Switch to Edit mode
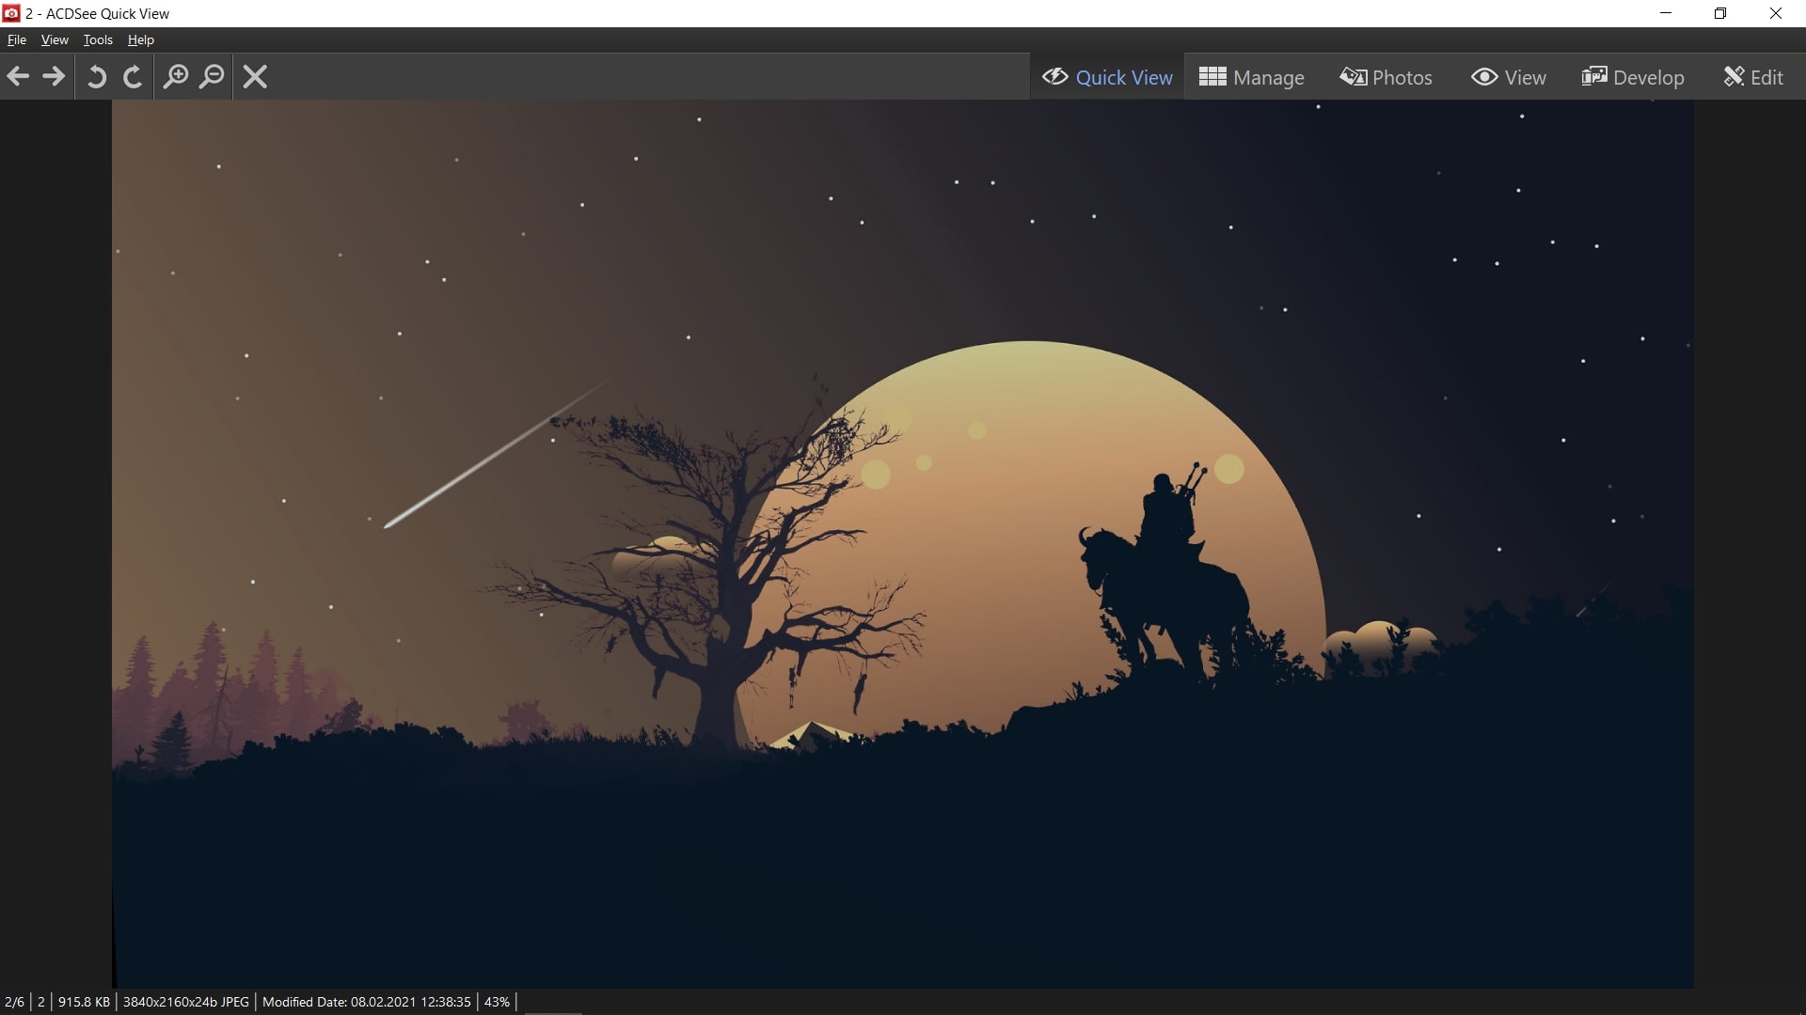 pos(1753,77)
